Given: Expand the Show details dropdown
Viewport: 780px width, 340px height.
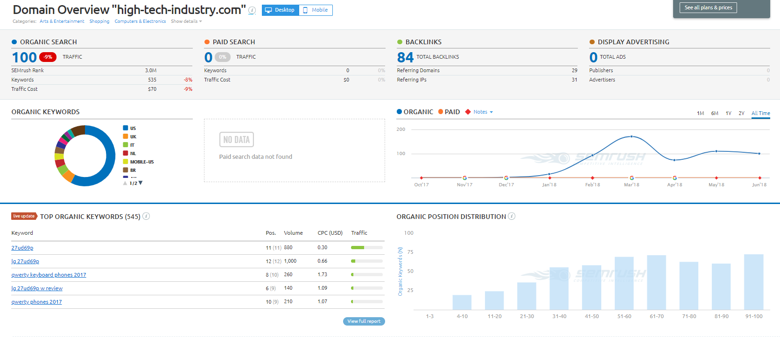Looking at the screenshot, I should click(x=186, y=21).
